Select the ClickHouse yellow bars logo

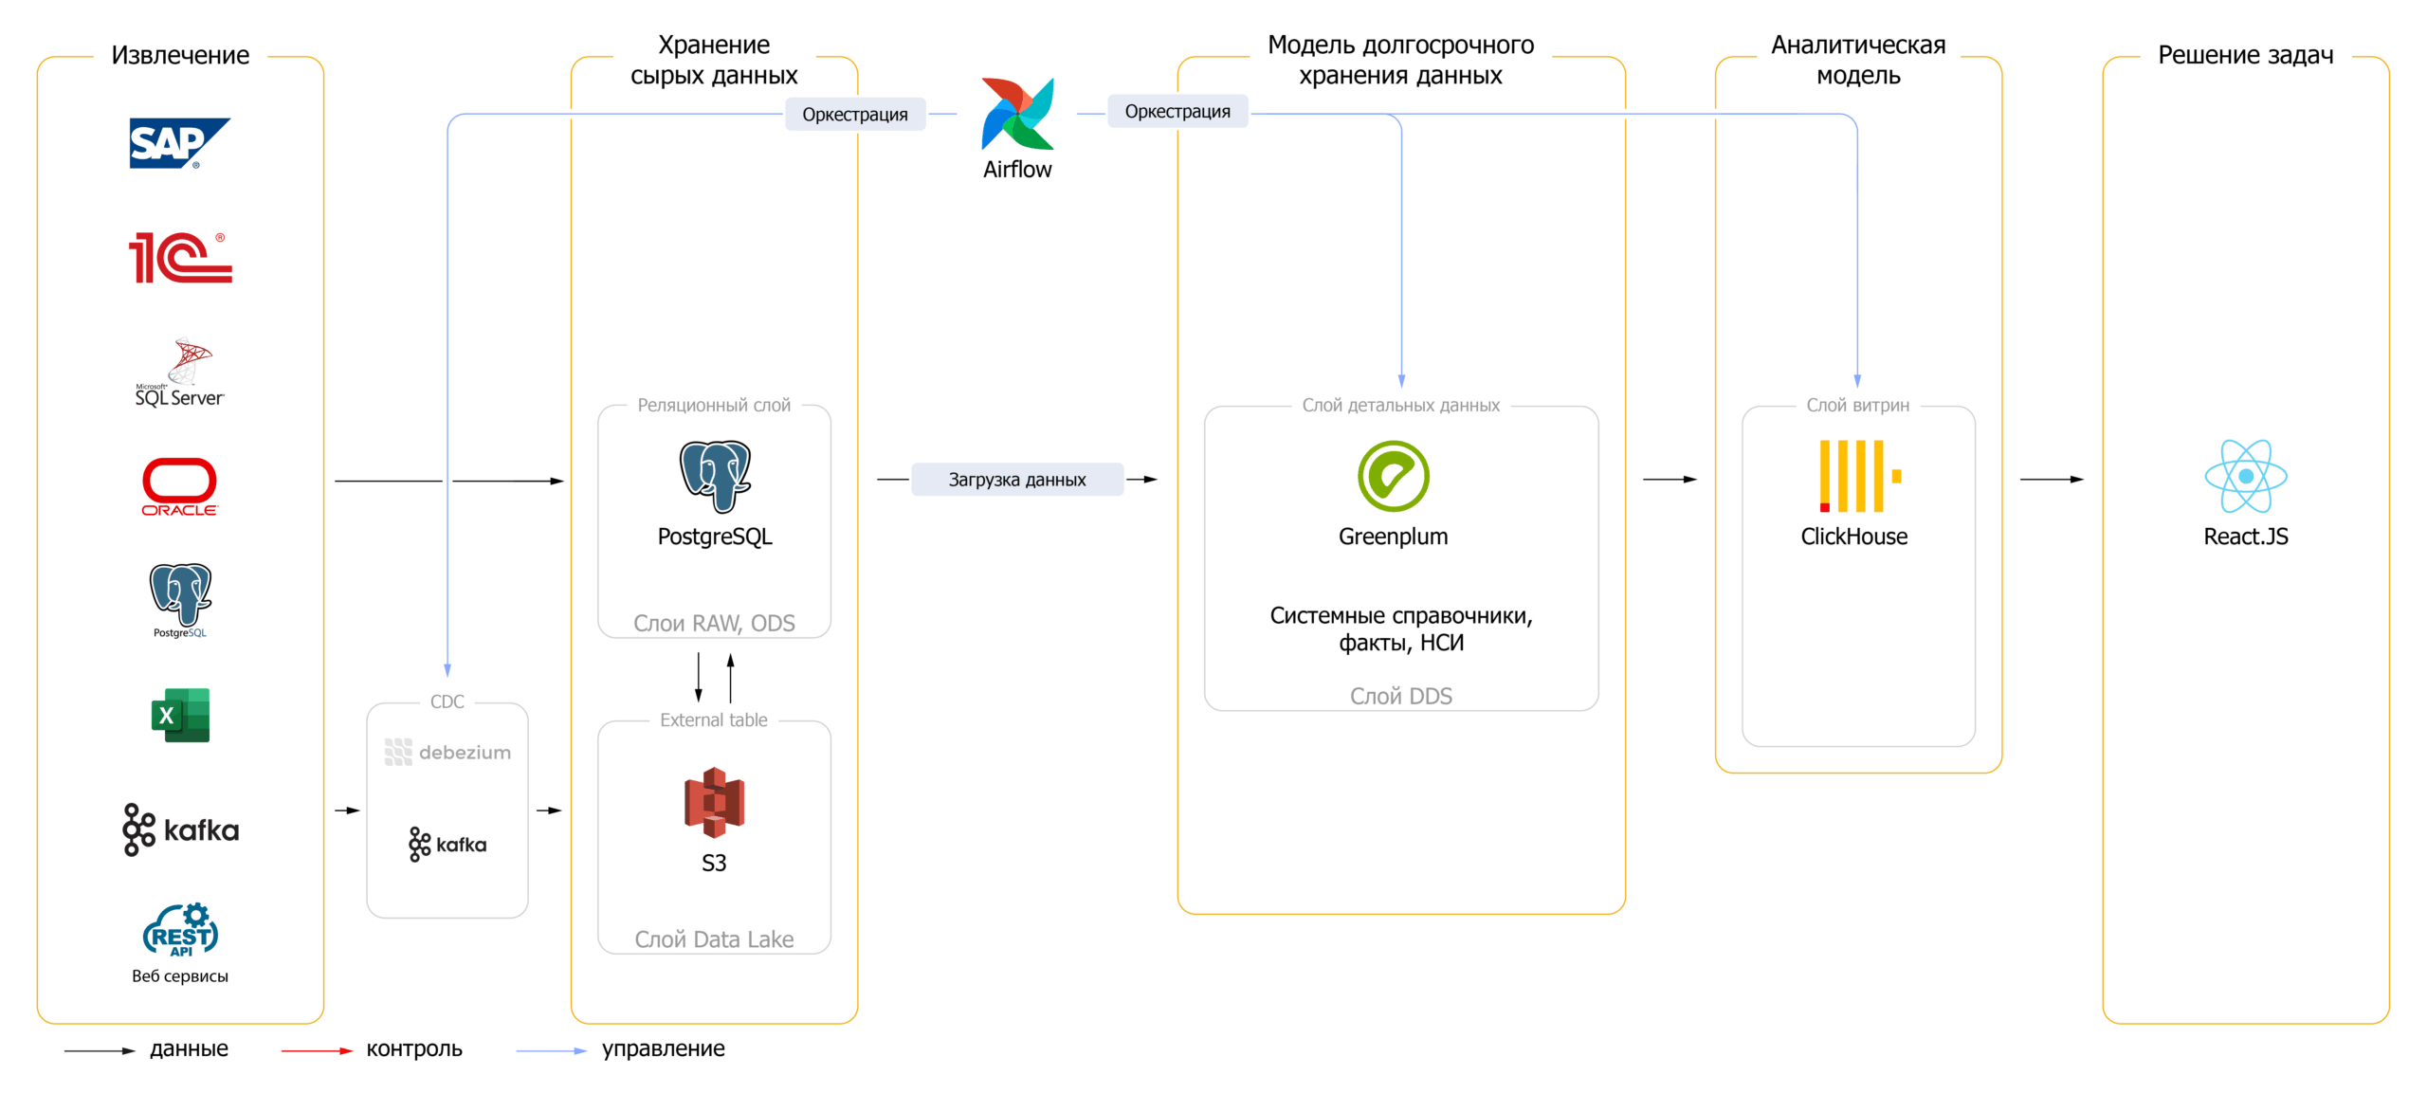point(1857,476)
